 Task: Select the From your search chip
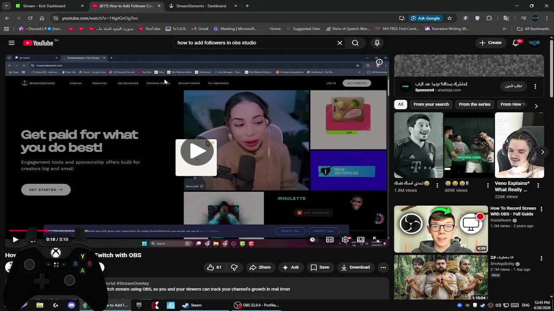[431, 104]
